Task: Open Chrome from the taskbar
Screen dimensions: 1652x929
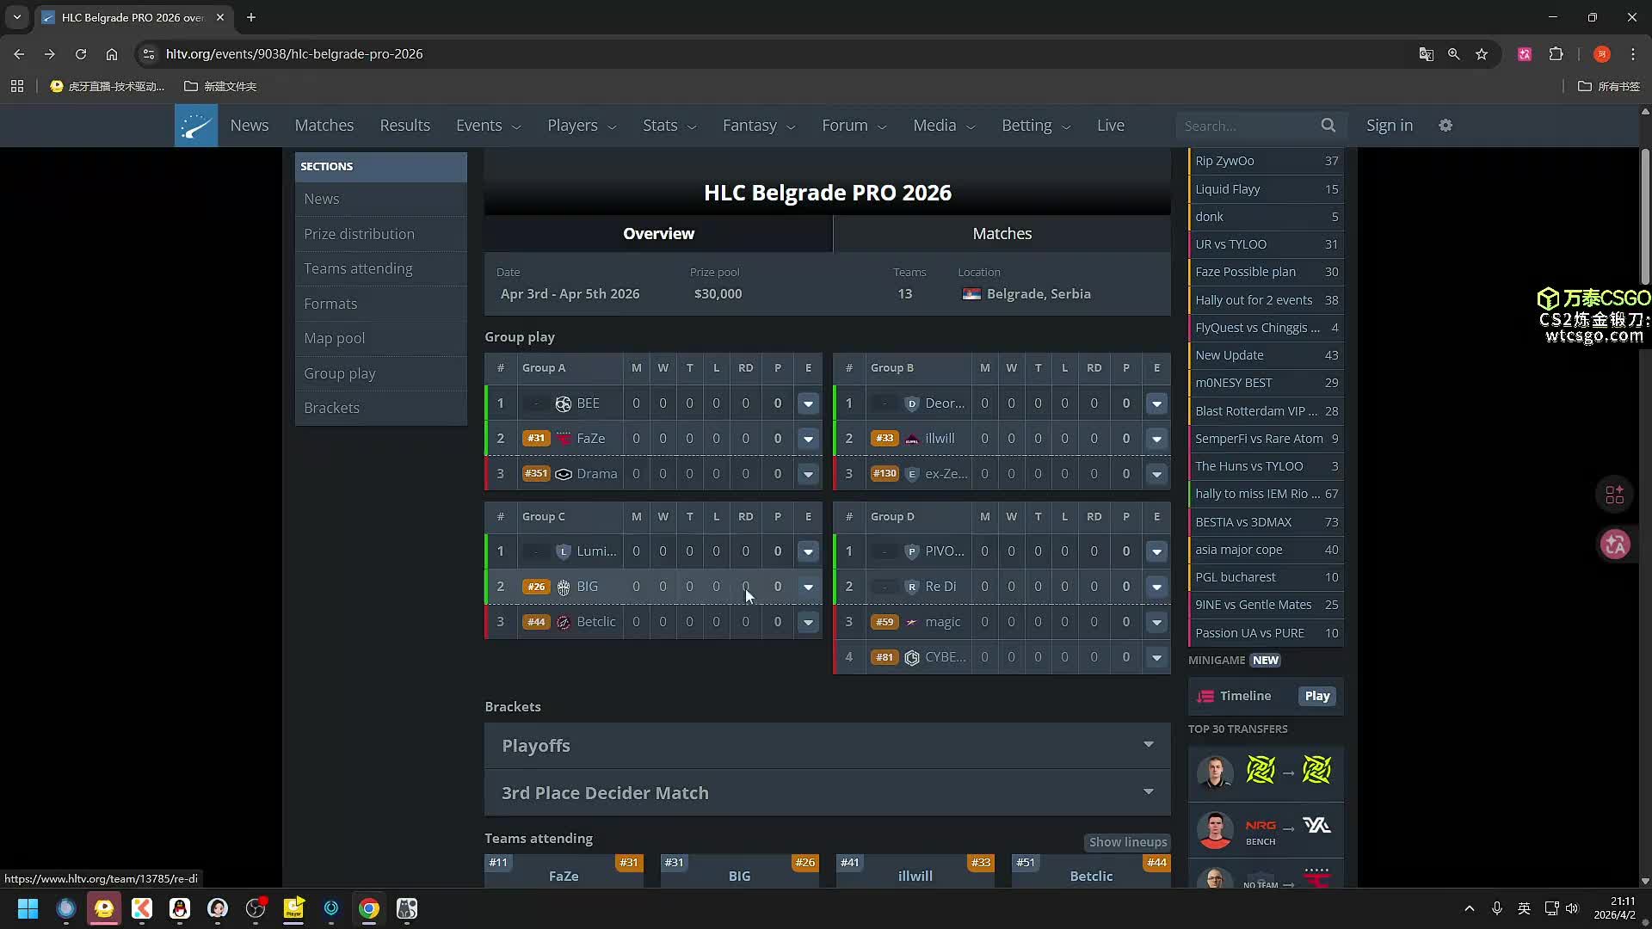Action: tap(369, 908)
